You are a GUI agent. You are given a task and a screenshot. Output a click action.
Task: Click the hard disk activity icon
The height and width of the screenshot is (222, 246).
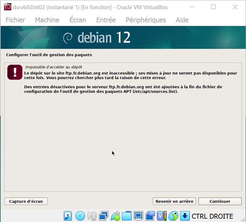(68, 216)
